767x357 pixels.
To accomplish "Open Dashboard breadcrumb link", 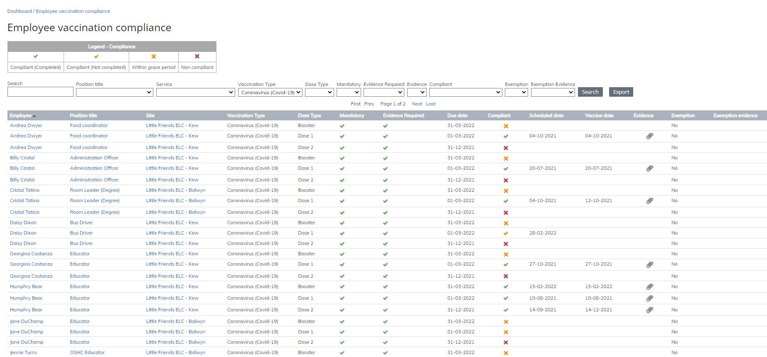I will [20, 11].
